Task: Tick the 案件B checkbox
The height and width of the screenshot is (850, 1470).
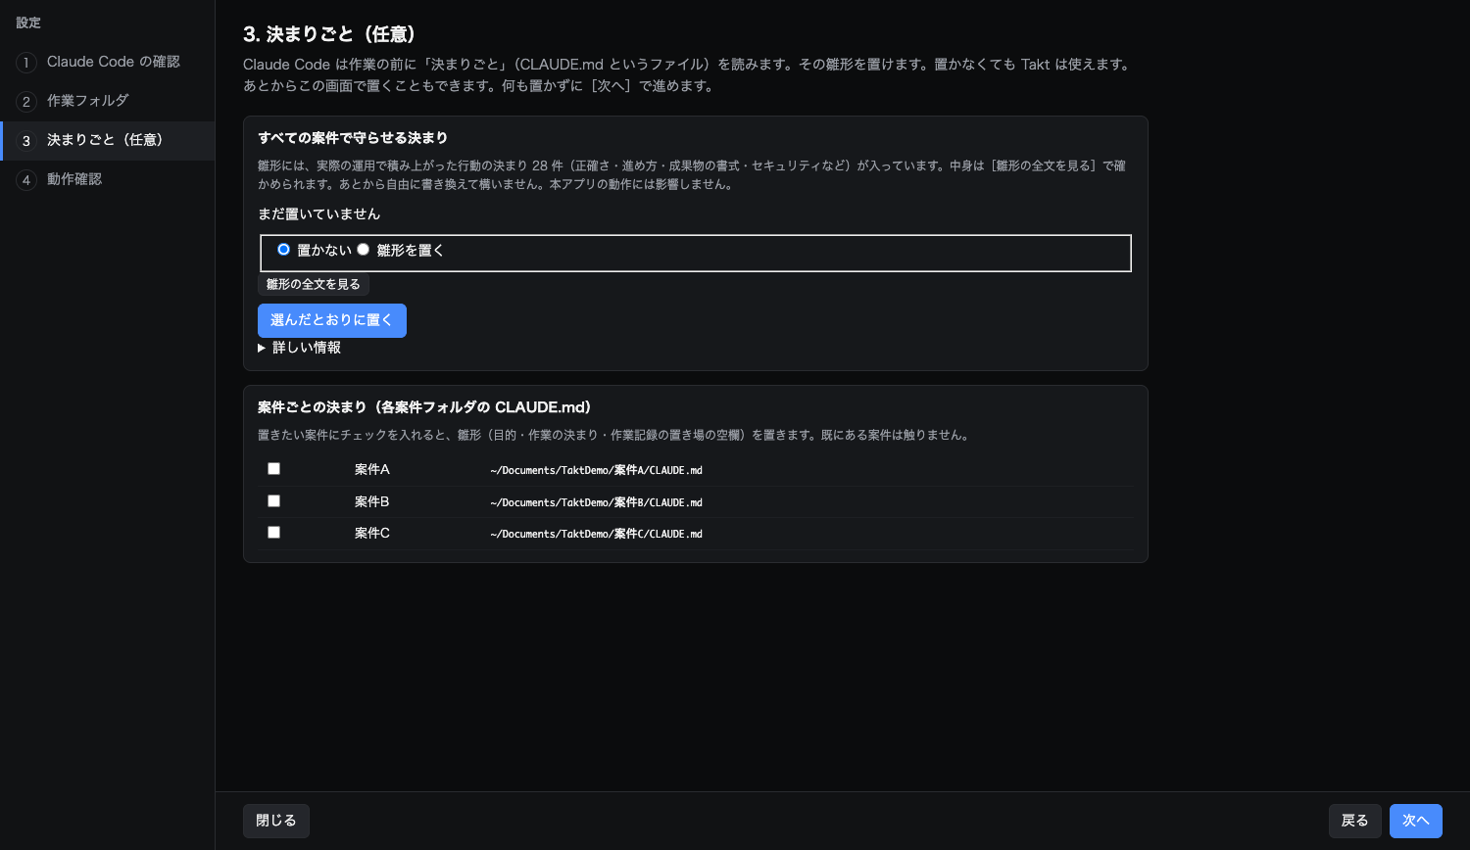Action: [274, 501]
